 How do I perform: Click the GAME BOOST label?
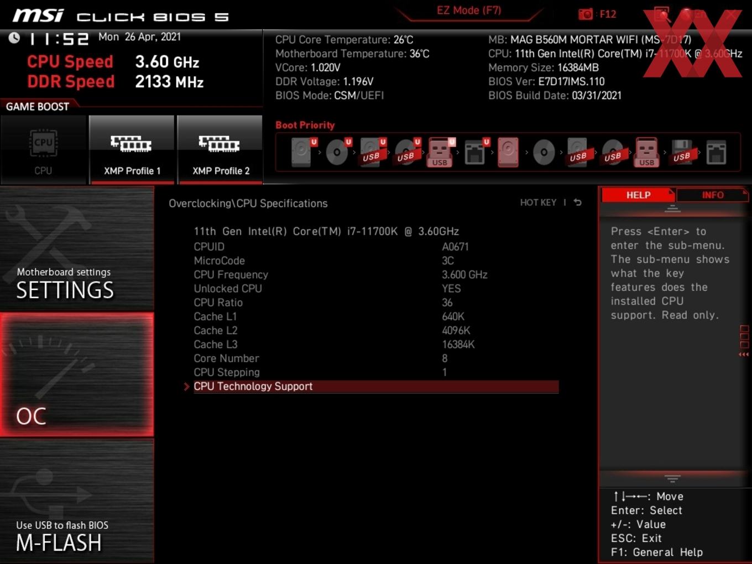(x=38, y=107)
